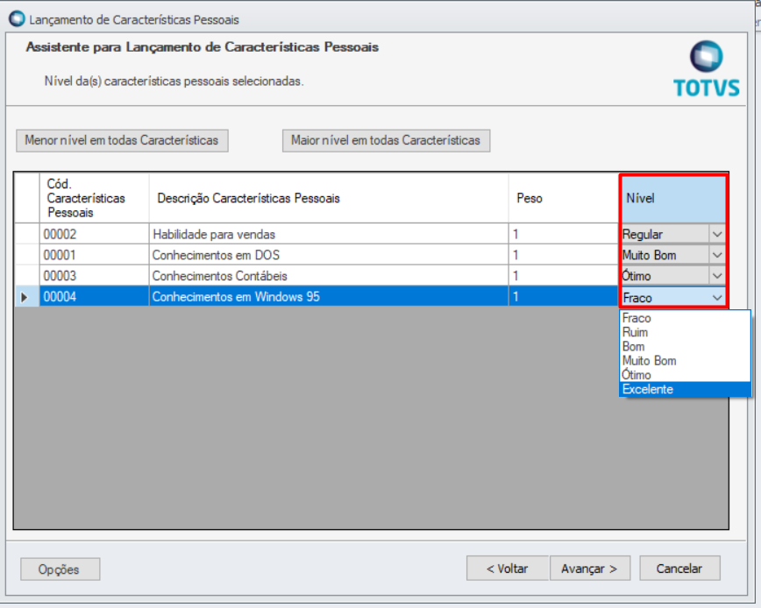Click 'Menor nível em todas Características' button
The image size is (761, 608).
(122, 140)
